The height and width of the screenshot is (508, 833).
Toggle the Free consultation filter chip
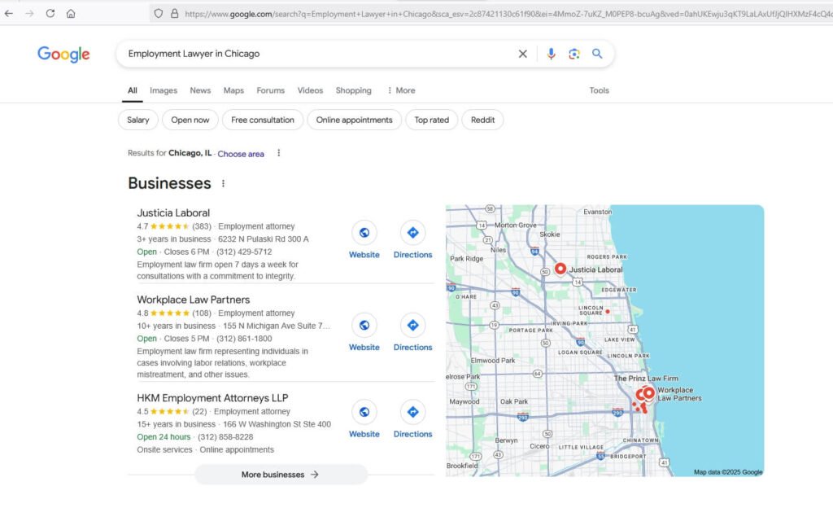coord(263,120)
